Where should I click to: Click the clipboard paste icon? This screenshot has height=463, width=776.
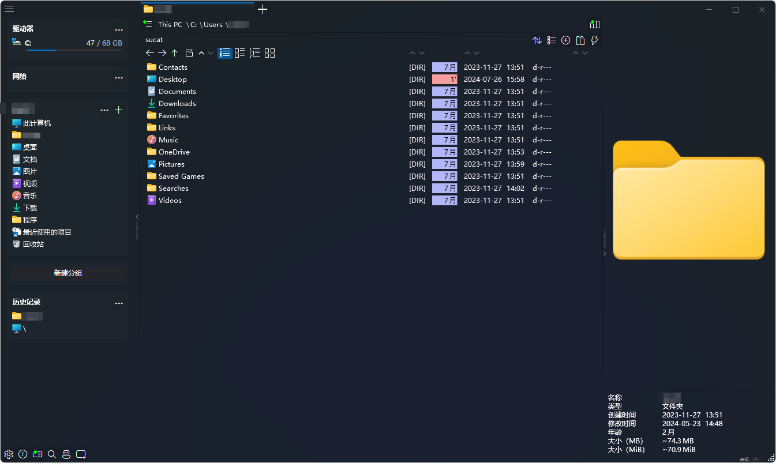coord(580,40)
